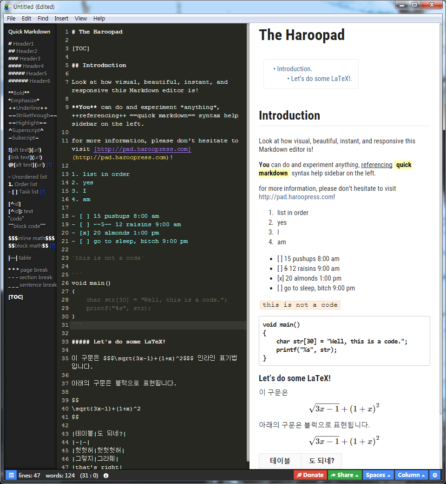The width and height of the screenshot is (446, 484).
Task: Toggle the sidebar panel icon in status bar
Action: 11,475
